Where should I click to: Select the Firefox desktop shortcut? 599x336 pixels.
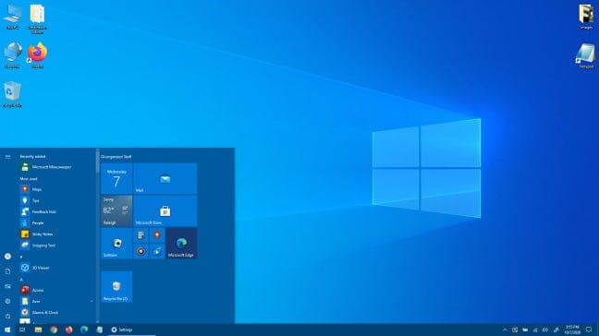click(37, 55)
